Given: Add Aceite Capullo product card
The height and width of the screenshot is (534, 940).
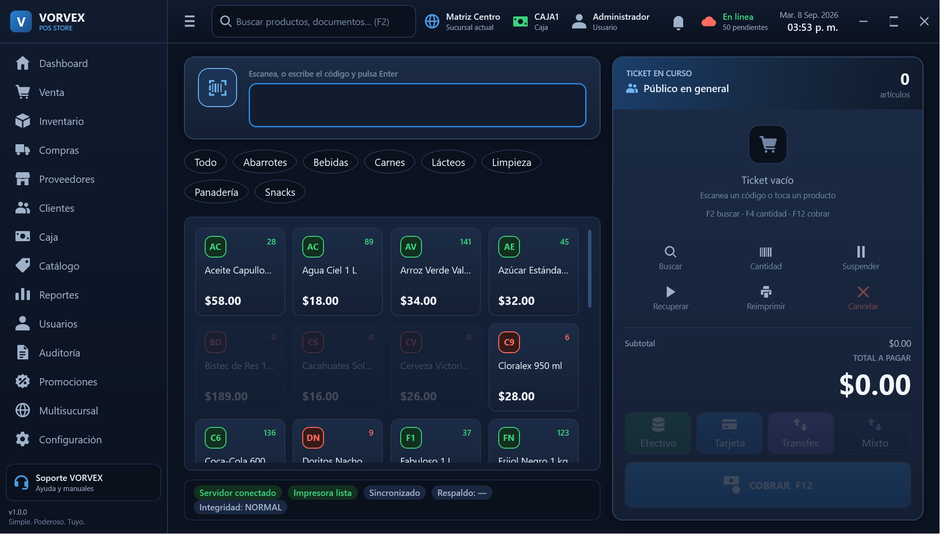Looking at the screenshot, I should (240, 272).
